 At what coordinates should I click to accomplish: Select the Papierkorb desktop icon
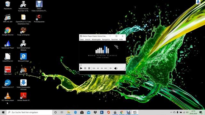tap(8, 5)
